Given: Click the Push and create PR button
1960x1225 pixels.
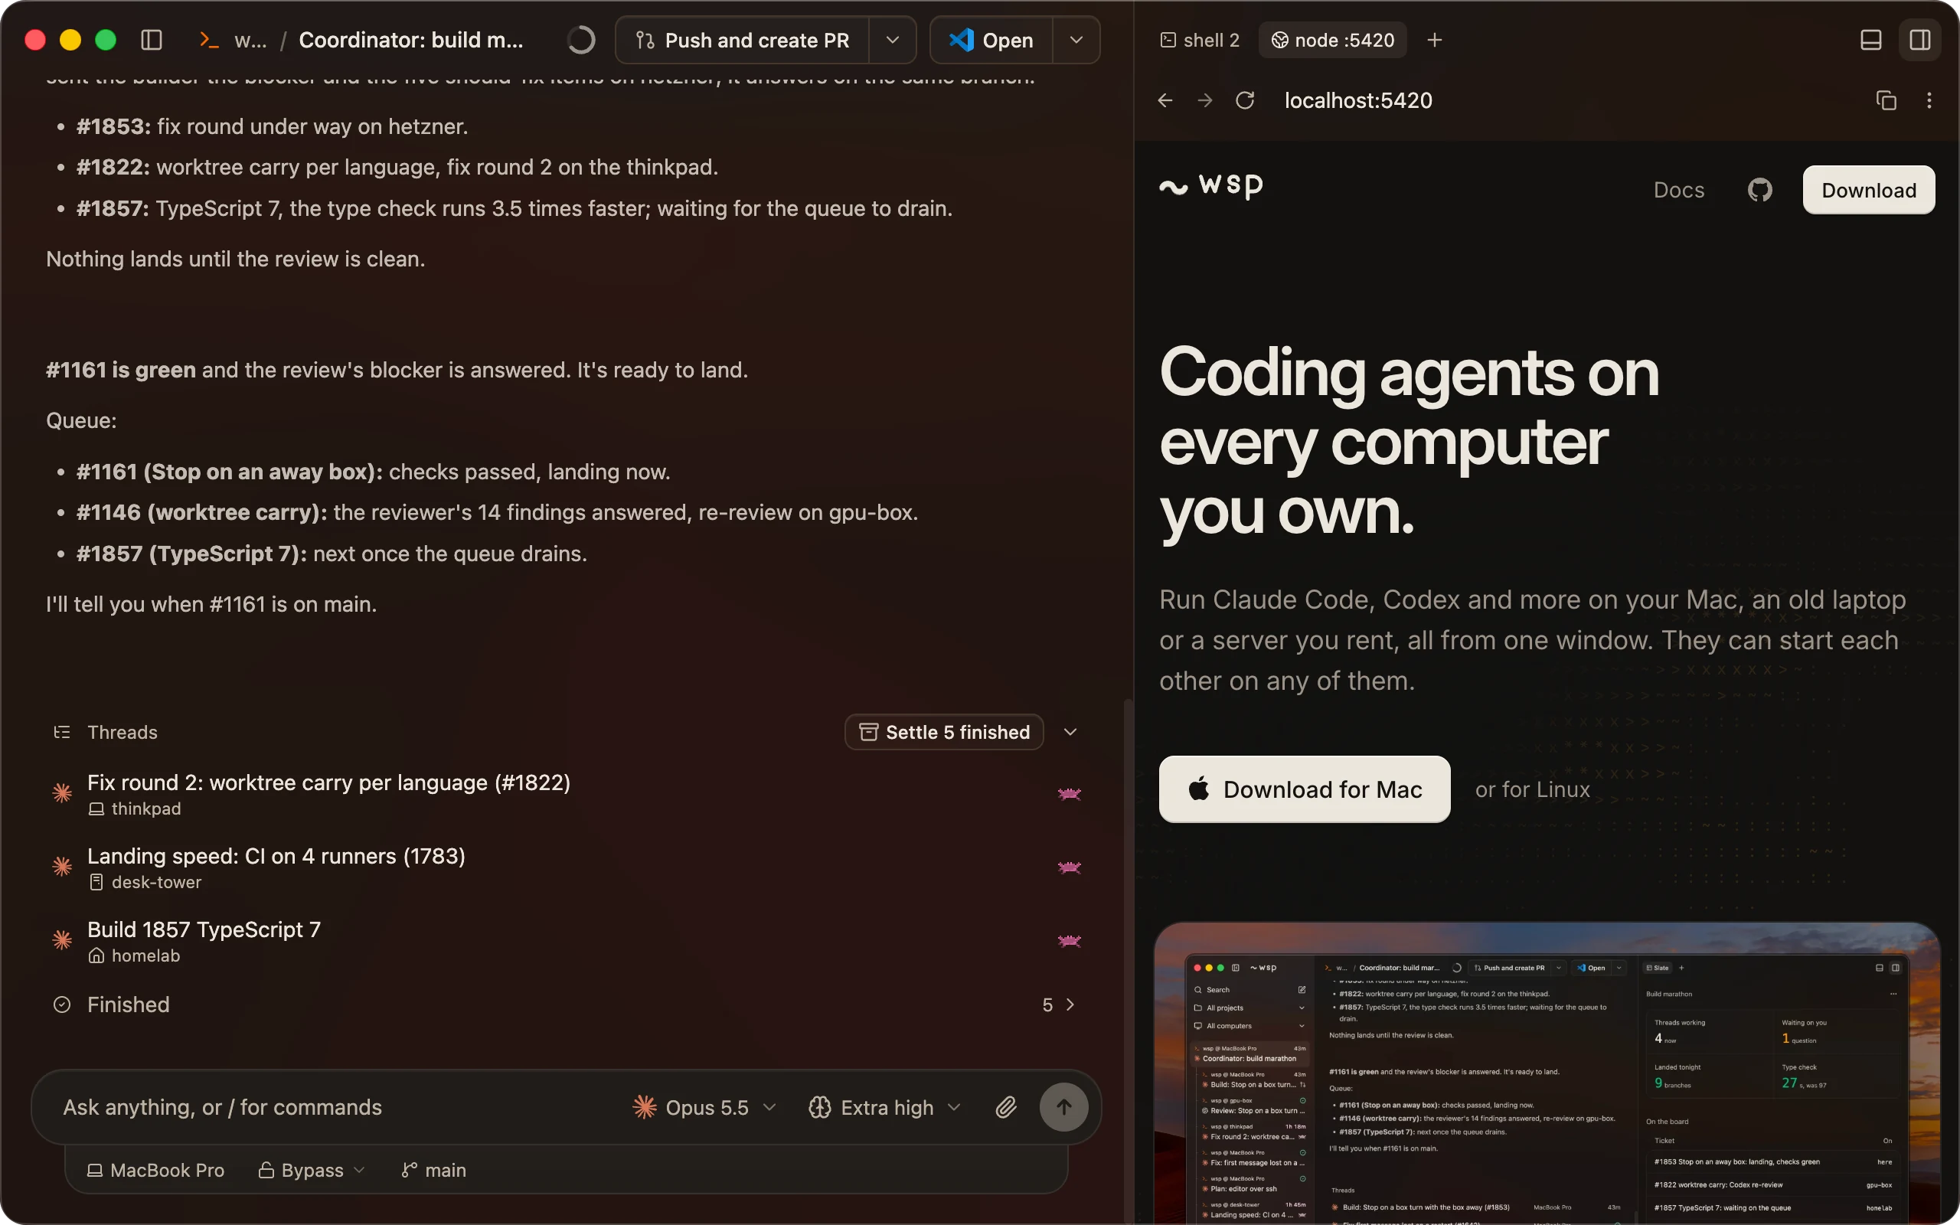Looking at the screenshot, I should [x=743, y=40].
